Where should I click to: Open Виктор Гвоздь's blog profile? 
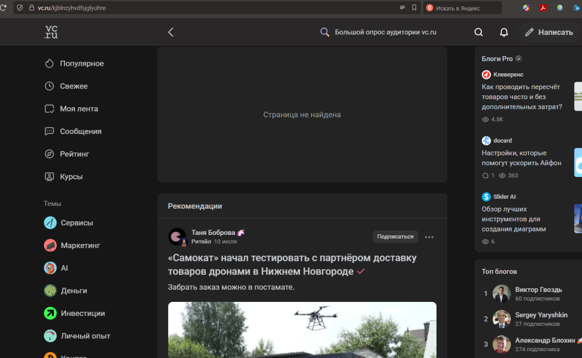tap(538, 290)
